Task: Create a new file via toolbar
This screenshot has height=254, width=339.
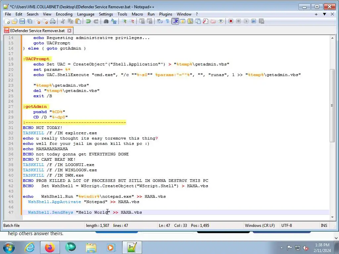Action: coord(7,21)
